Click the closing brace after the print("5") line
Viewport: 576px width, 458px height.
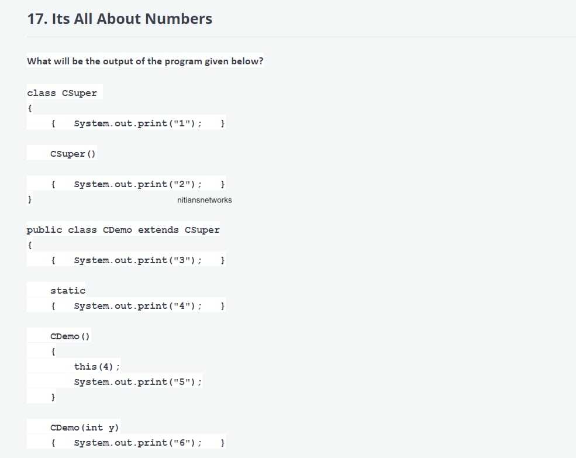53,397
